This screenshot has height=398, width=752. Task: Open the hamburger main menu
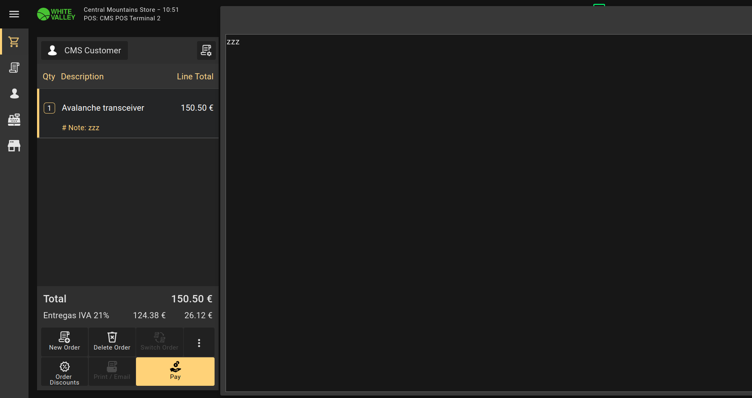14,14
